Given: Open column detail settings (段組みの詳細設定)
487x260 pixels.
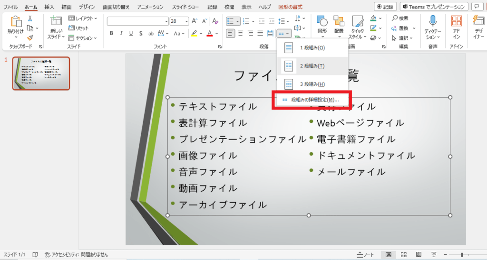Looking at the screenshot, I should click(312, 100).
